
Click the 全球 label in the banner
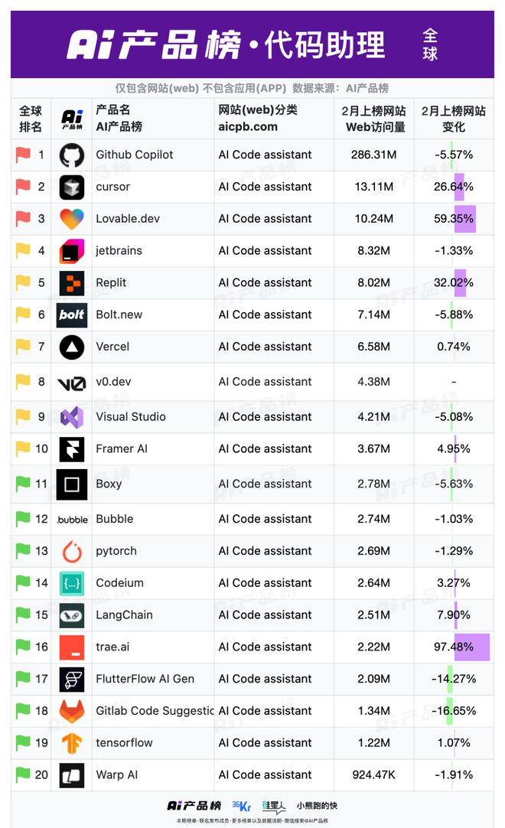tap(430, 44)
